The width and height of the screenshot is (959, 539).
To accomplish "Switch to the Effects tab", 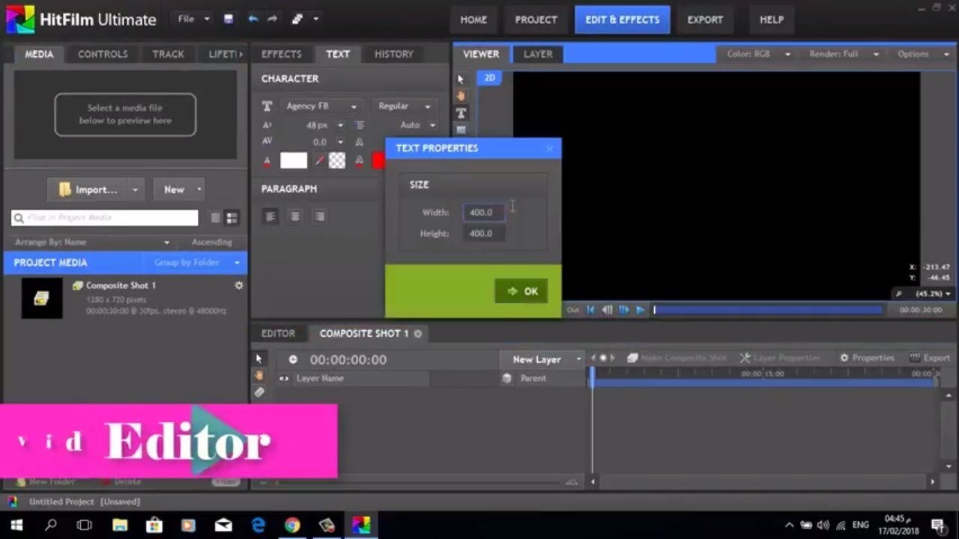I will [x=281, y=54].
